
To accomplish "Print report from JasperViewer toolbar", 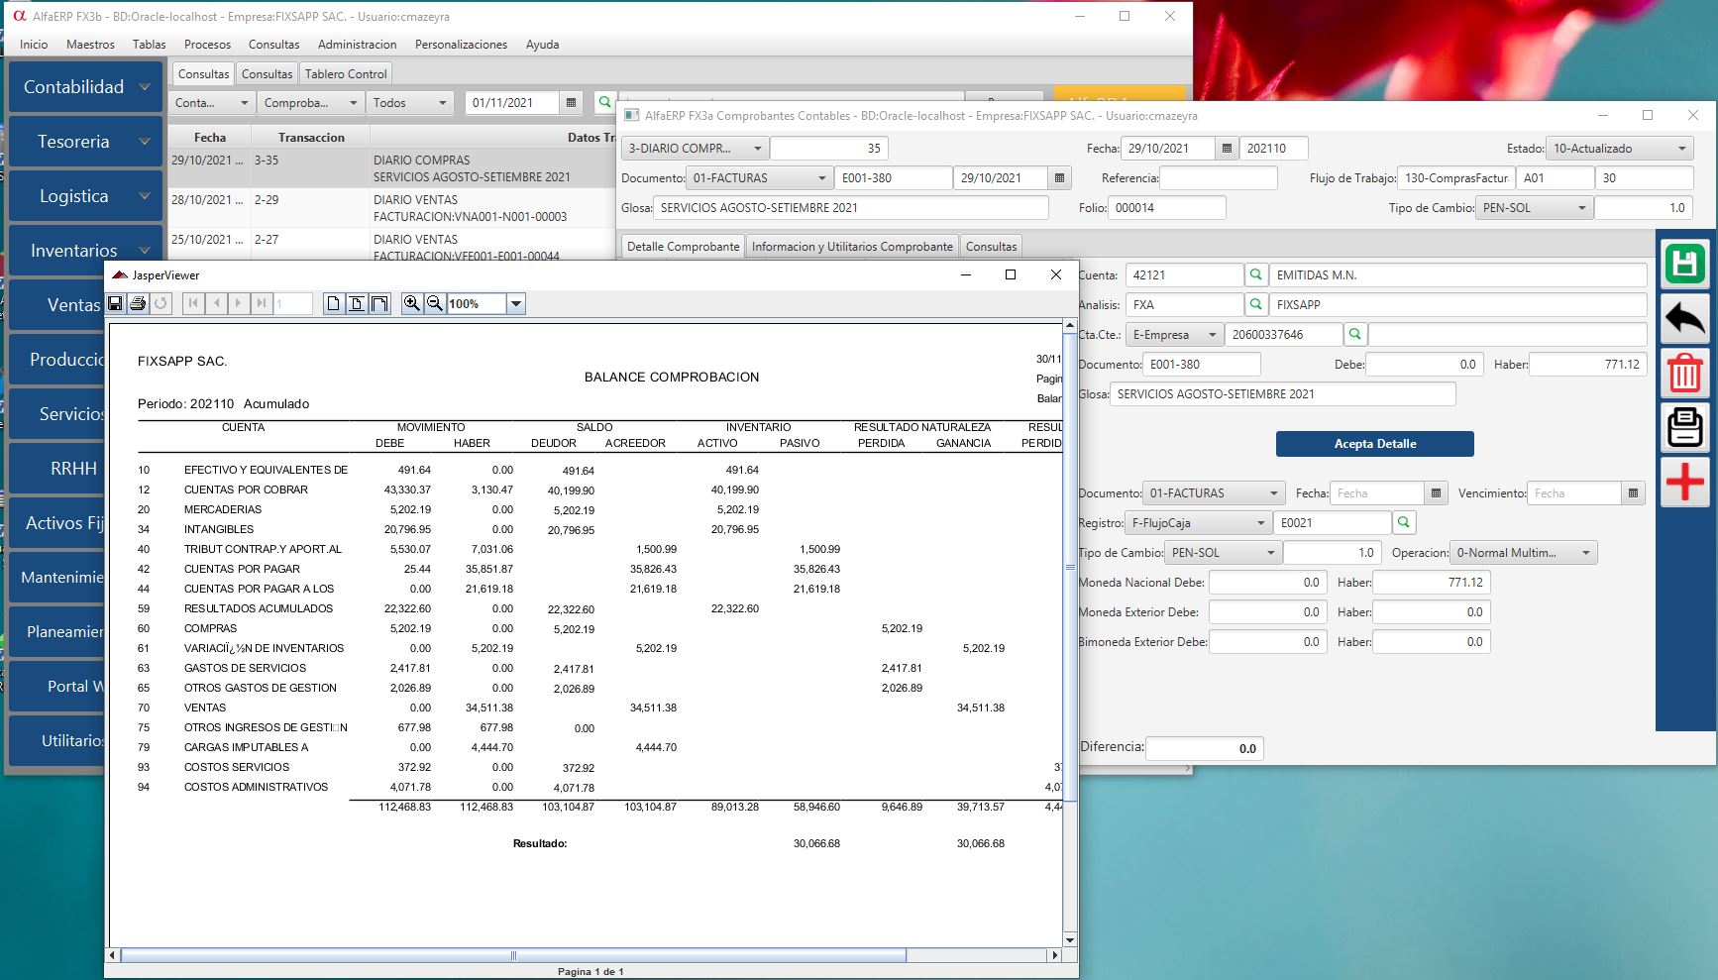I will (x=139, y=303).
